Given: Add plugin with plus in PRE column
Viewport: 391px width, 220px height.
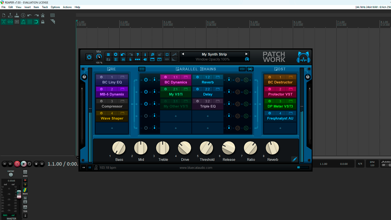Looking at the screenshot, I should click(112, 128).
